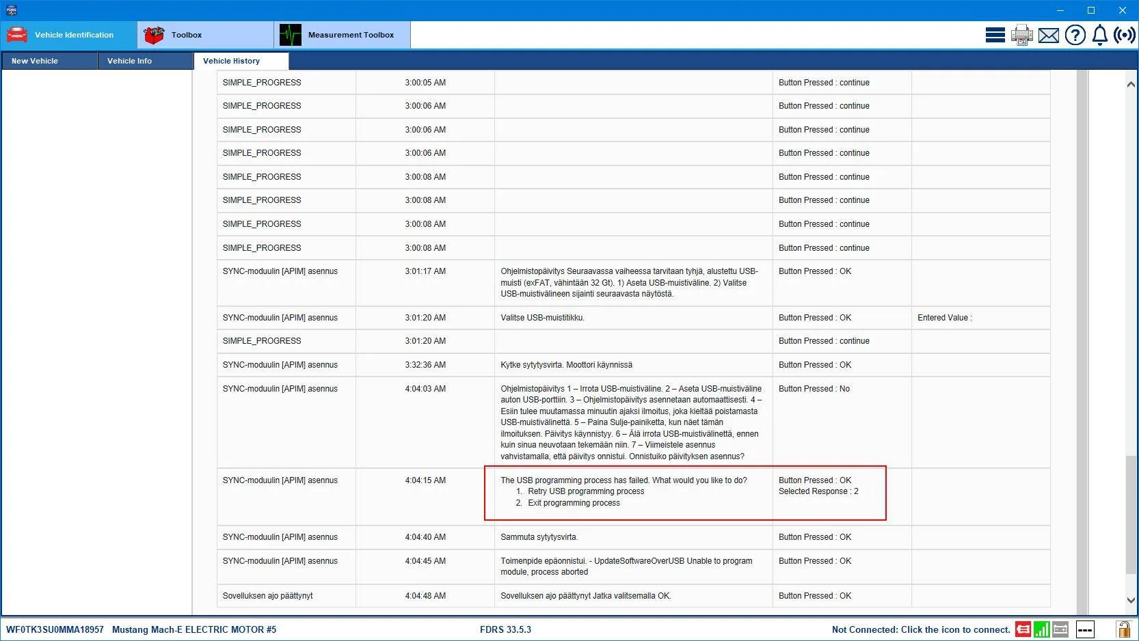Image resolution: width=1139 pixels, height=641 pixels.
Task: Open the Measurement Toolbox tab
Action: tap(342, 35)
